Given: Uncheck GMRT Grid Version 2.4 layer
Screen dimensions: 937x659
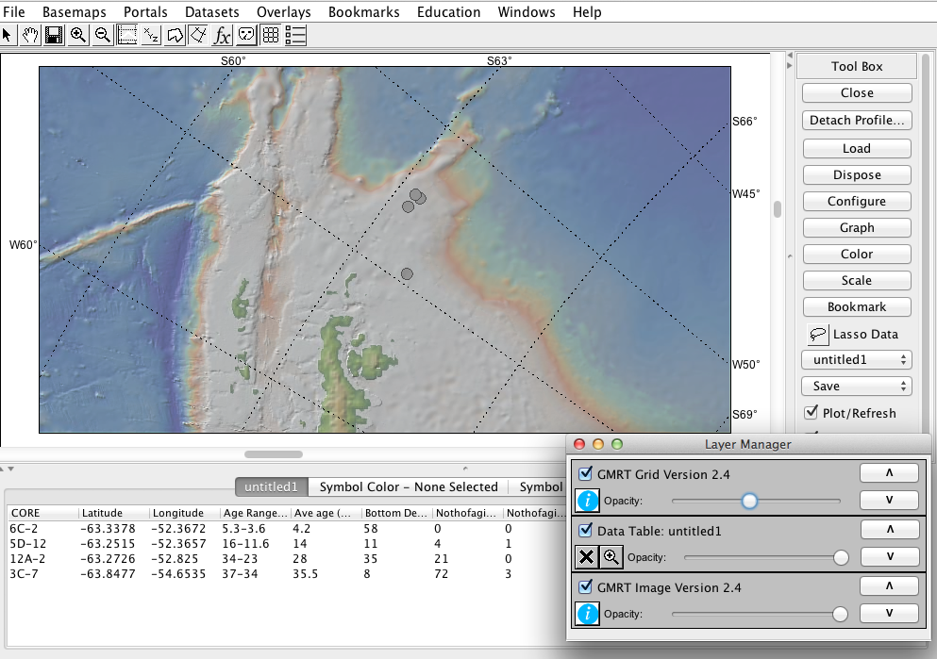Looking at the screenshot, I should click(586, 474).
